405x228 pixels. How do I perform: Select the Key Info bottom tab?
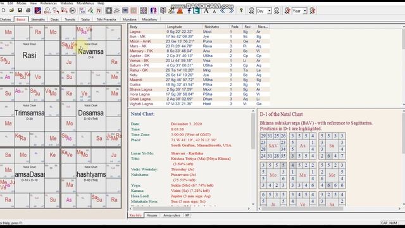pyautogui.click(x=135, y=215)
